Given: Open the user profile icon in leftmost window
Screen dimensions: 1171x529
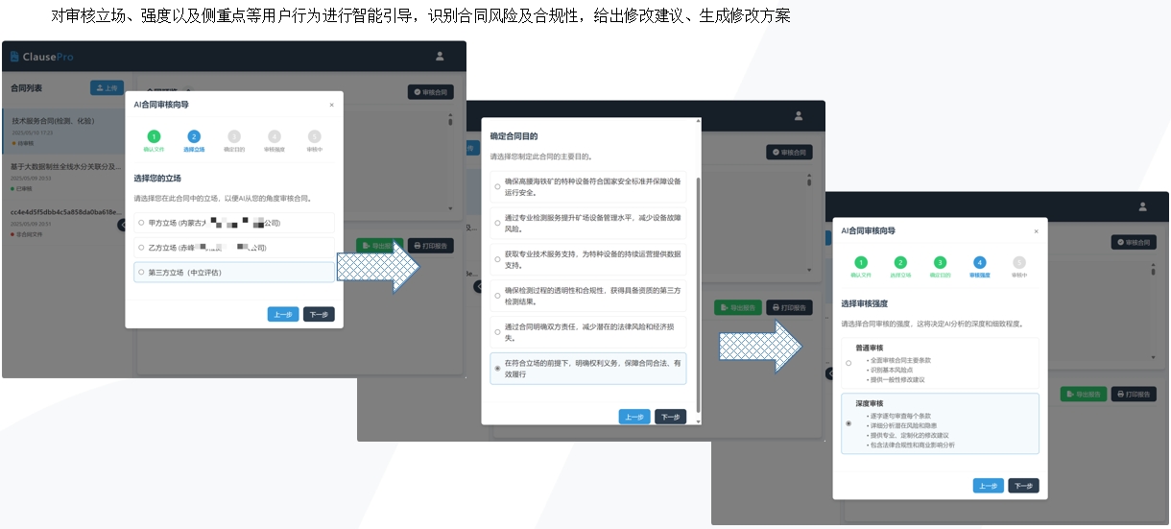Looking at the screenshot, I should click(440, 56).
